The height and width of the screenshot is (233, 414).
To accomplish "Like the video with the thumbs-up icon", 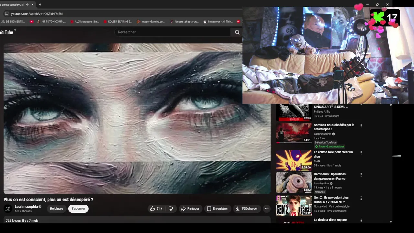I will tap(152, 209).
